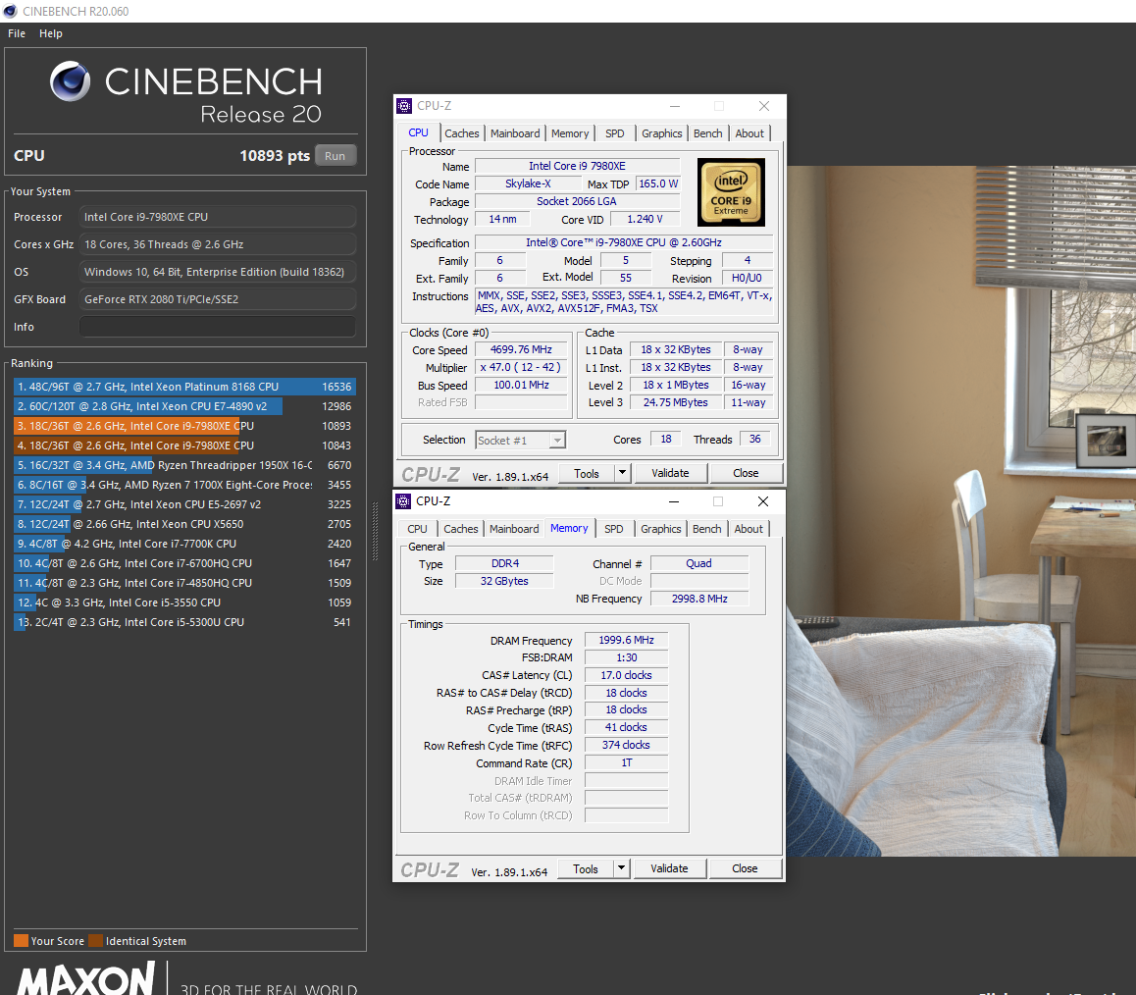Open Graphics tab in lower CPU-Z window
Viewport: 1136px width, 995px height.
[661, 529]
